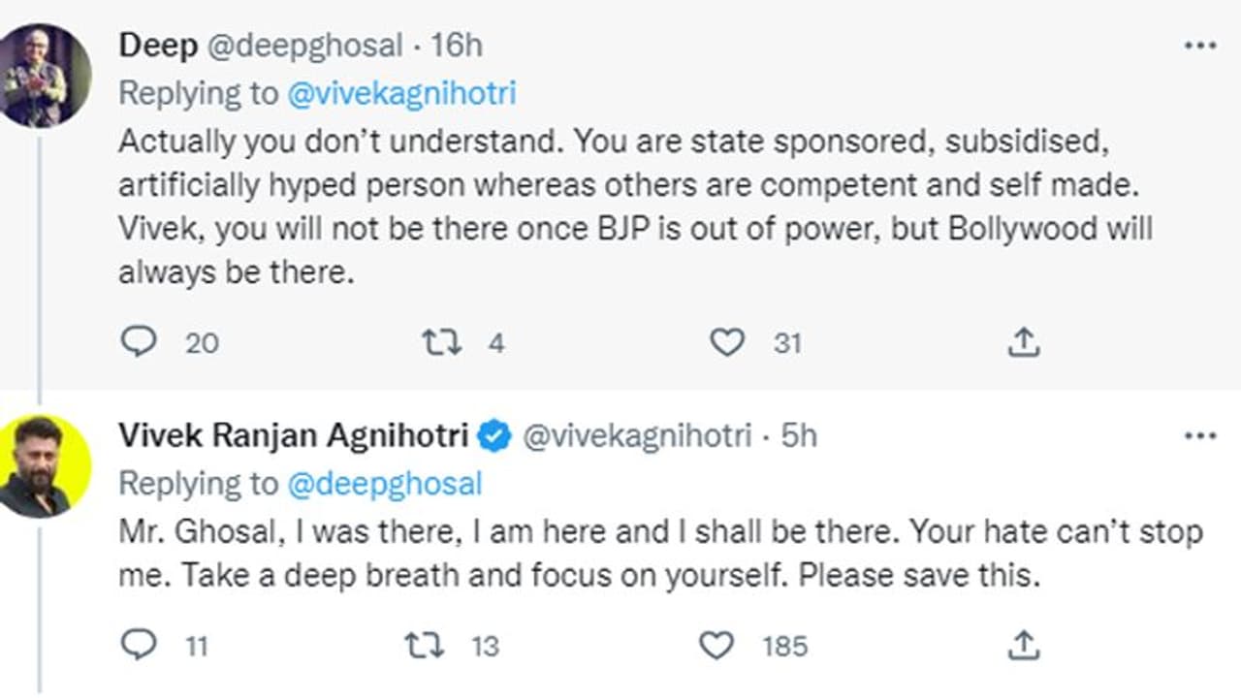Screen dimensions: 1241x700
Task: Like Deep's tweet with heart icon
Action: (x=727, y=341)
